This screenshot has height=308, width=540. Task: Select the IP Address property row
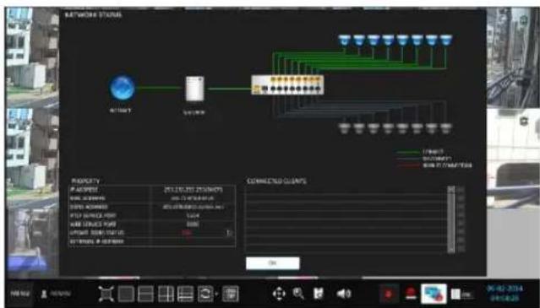[x=152, y=190]
